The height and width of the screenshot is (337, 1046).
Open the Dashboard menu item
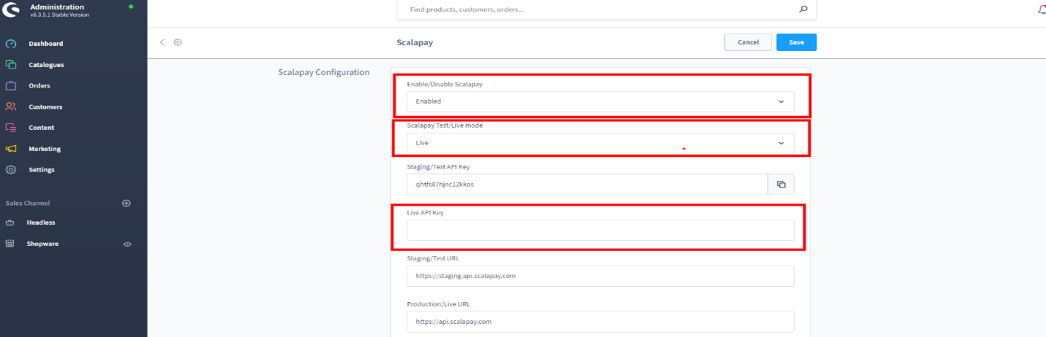click(x=46, y=44)
